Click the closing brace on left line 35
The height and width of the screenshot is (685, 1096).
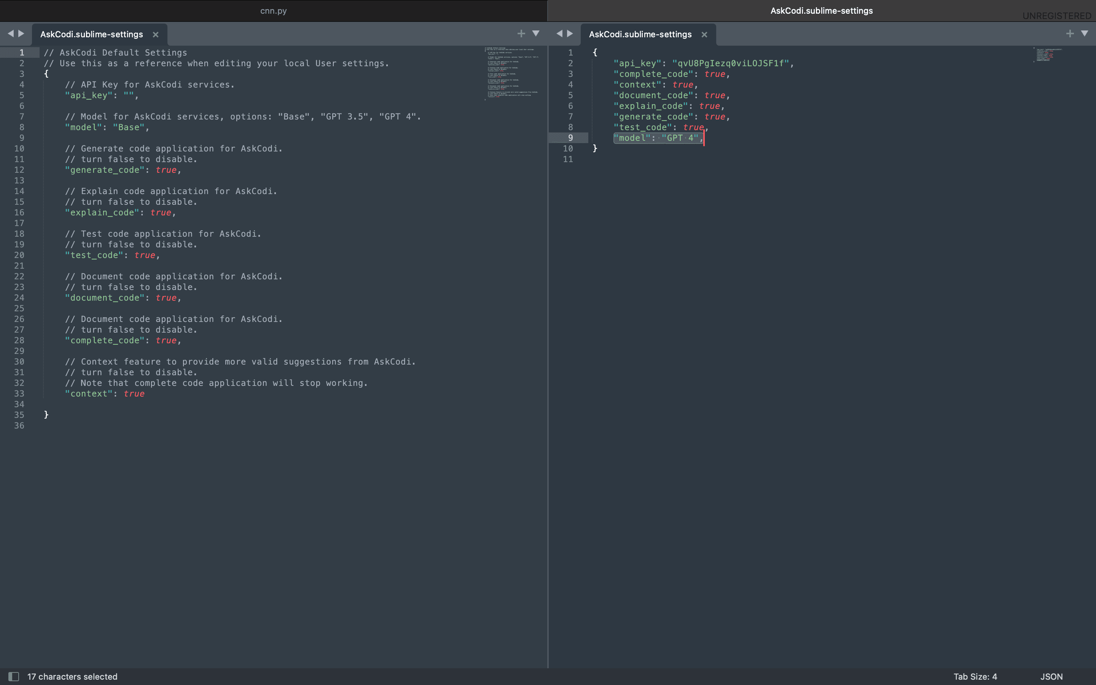(46, 414)
